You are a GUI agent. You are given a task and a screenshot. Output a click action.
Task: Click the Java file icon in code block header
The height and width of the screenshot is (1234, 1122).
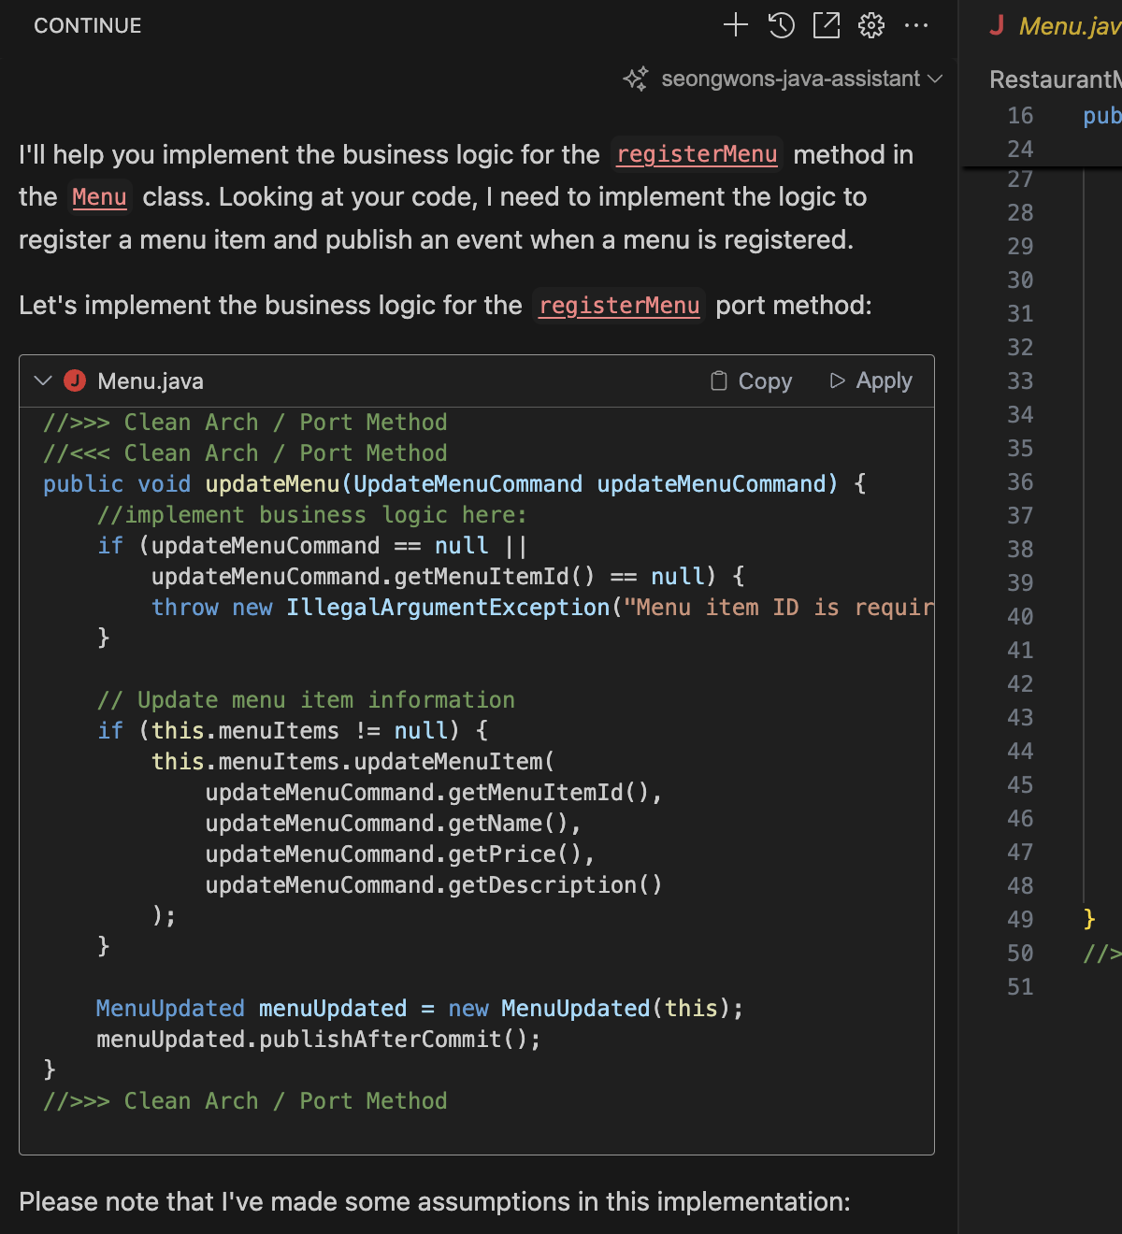(x=75, y=380)
